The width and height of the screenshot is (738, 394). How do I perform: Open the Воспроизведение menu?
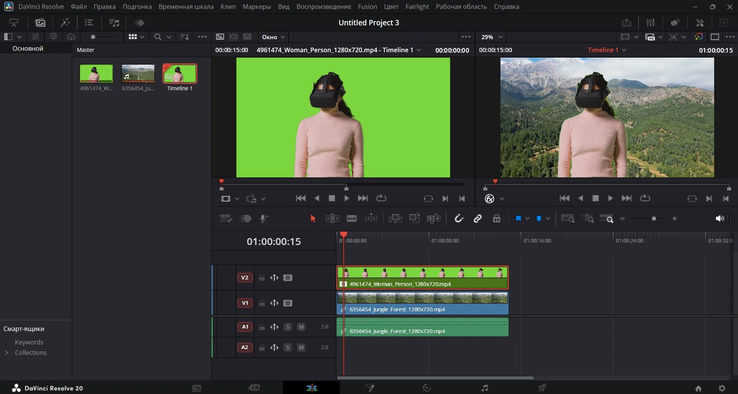pos(324,7)
